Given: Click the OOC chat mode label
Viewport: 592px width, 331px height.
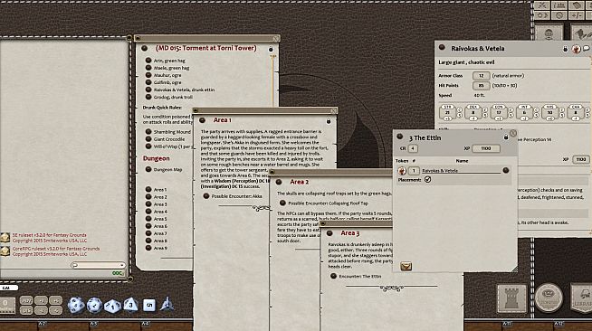Looking at the screenshot, I should point(117,273).
